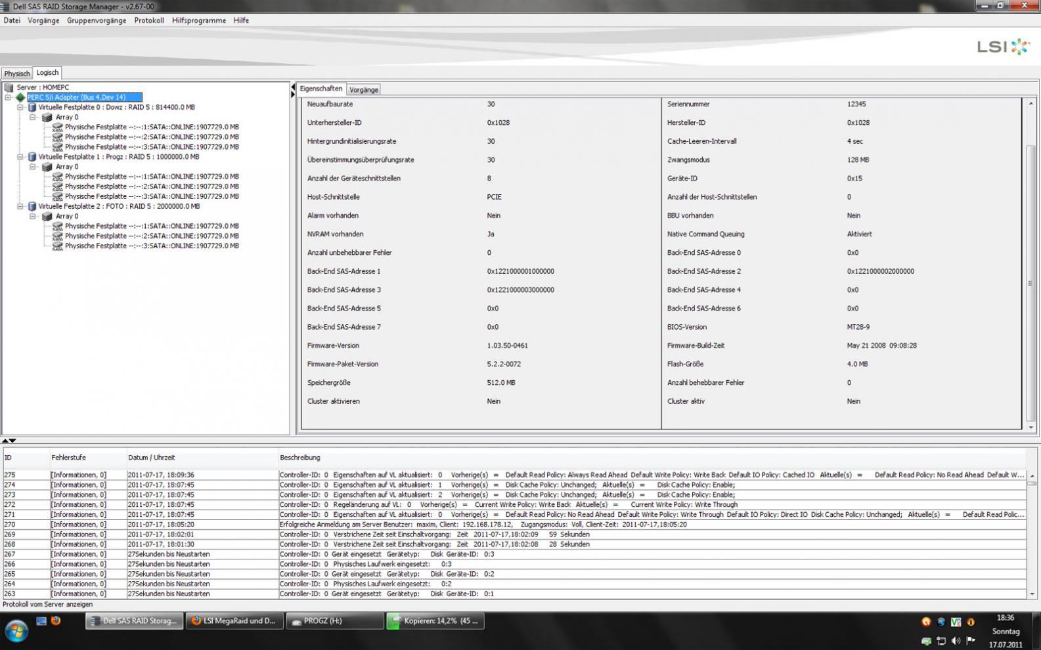Click the Array 0 stack icon under Dowz
This screenshot has height=650, width=1041.
tap(47, 117)
